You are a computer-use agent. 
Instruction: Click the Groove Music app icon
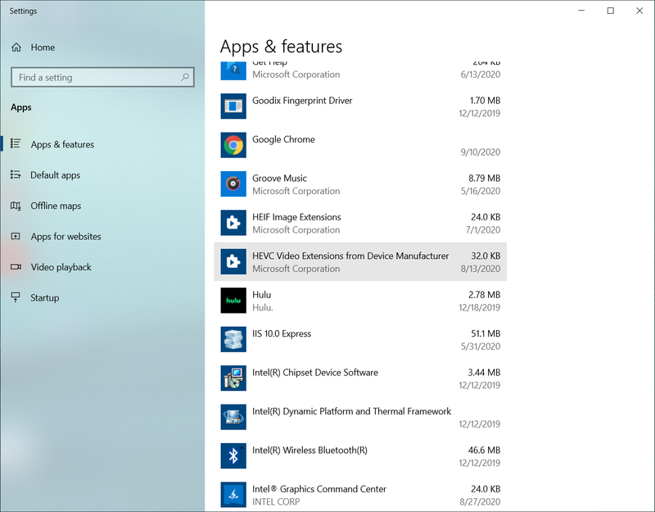[233, 184]
